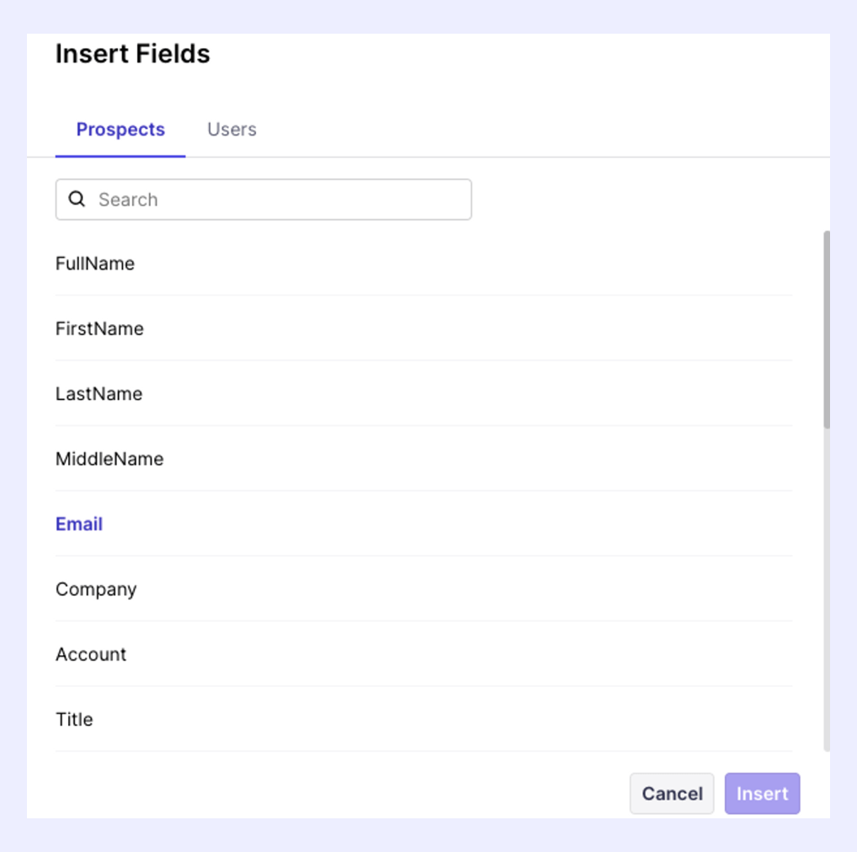Viewport: 857px width, 852px height.
Task: Focus the Search input field
Action: click(x=278, y=200)
